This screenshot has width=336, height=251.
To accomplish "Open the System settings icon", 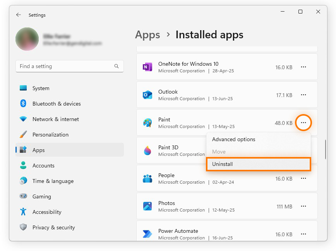I will [x=23, y=88].
